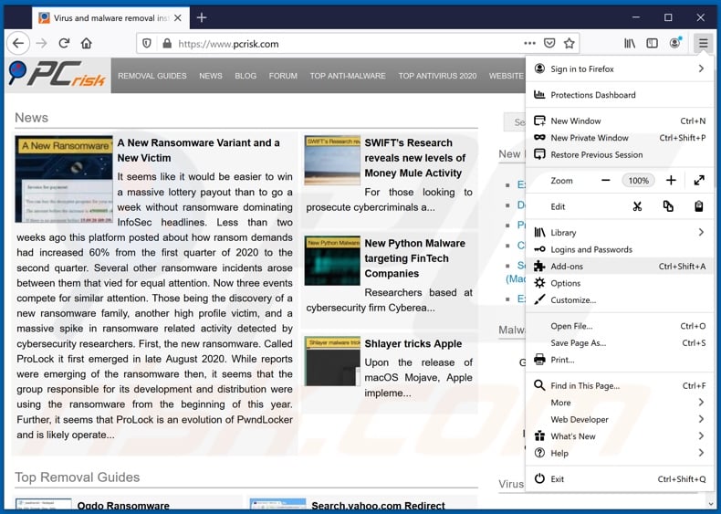Click the New Python Malware thumbnail

click(332, 260)
